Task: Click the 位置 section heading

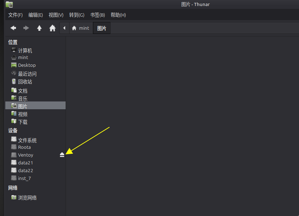Action: [x=13, y=42]
